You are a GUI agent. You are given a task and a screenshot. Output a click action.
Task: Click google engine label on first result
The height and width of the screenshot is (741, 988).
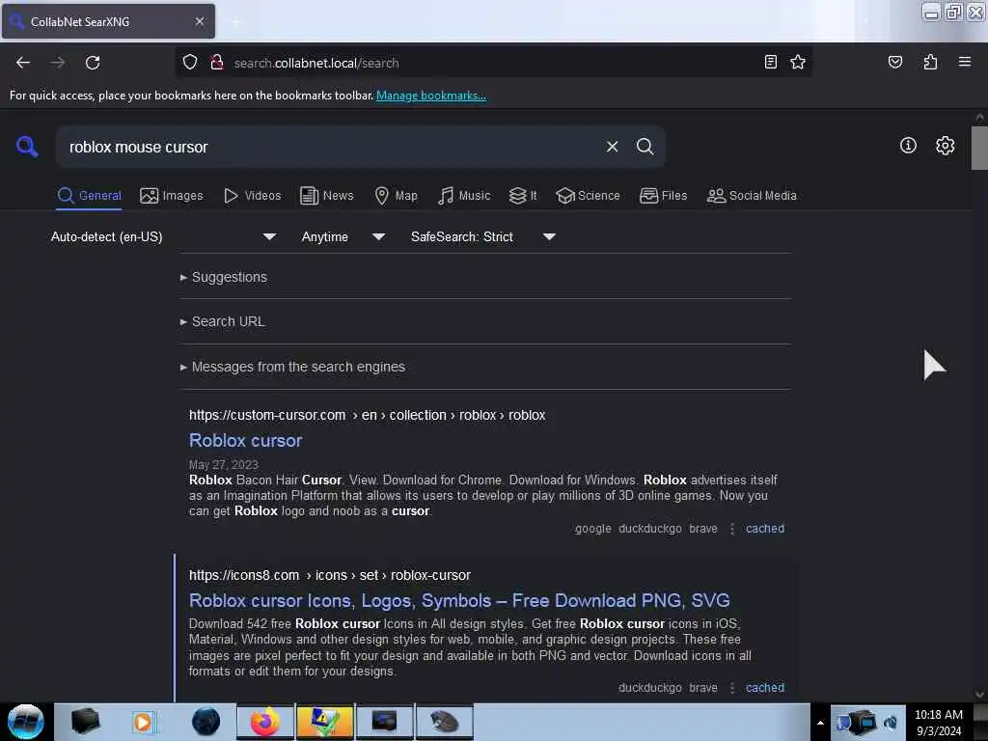click(x=593, y=529)
